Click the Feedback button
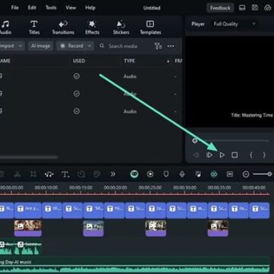The width and height of the screenshot is (274, 274). tap(220, 8)
